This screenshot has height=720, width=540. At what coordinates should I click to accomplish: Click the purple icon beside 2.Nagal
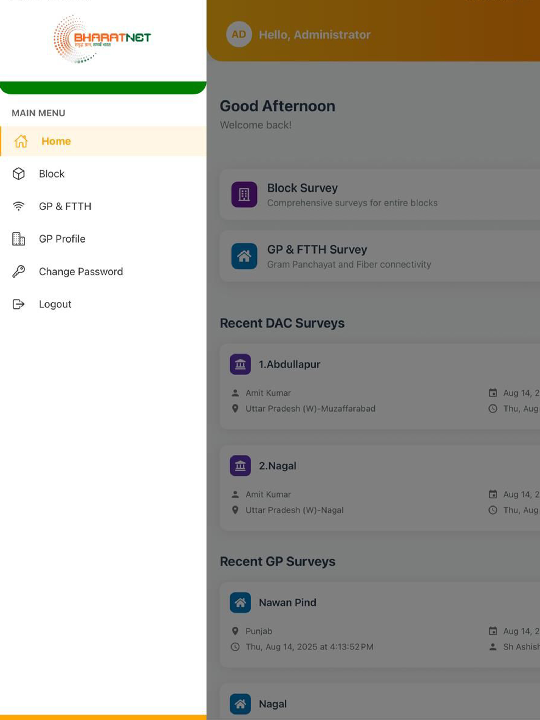240,466
